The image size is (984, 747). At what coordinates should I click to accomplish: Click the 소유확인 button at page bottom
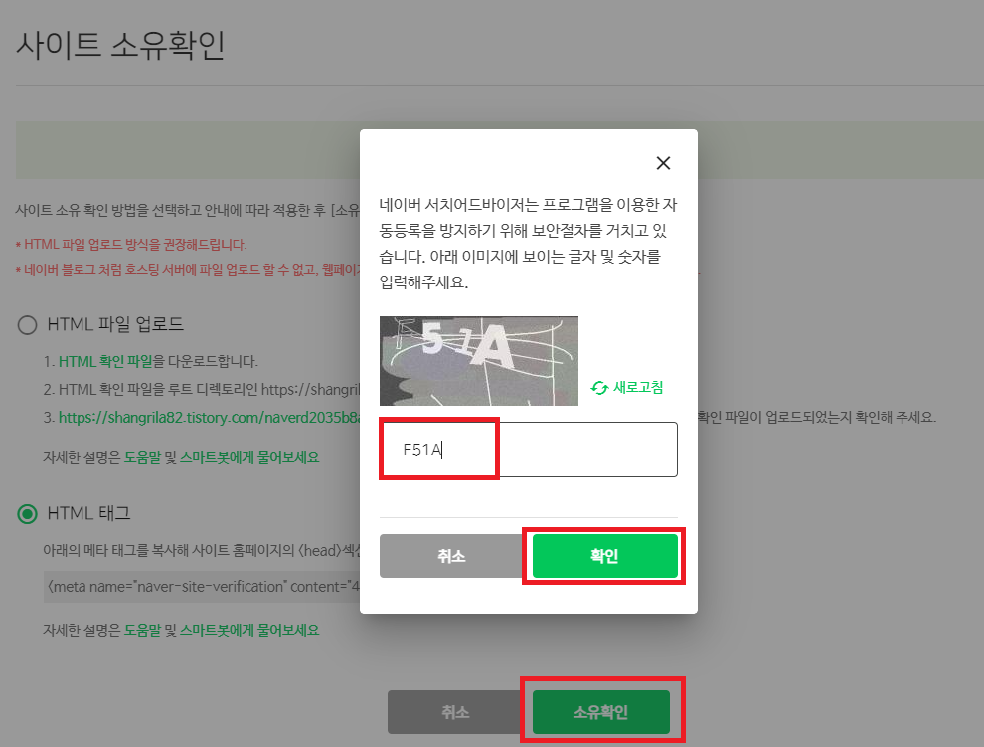coord(601,712)
